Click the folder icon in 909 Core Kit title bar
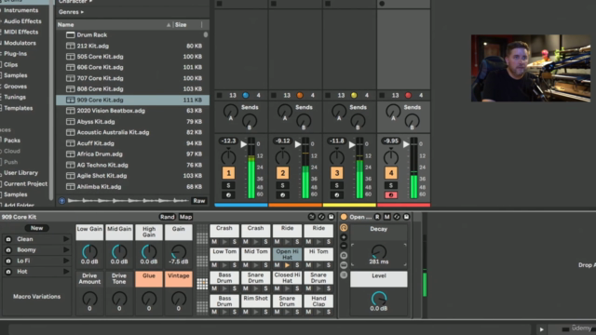 click(312, 217)
